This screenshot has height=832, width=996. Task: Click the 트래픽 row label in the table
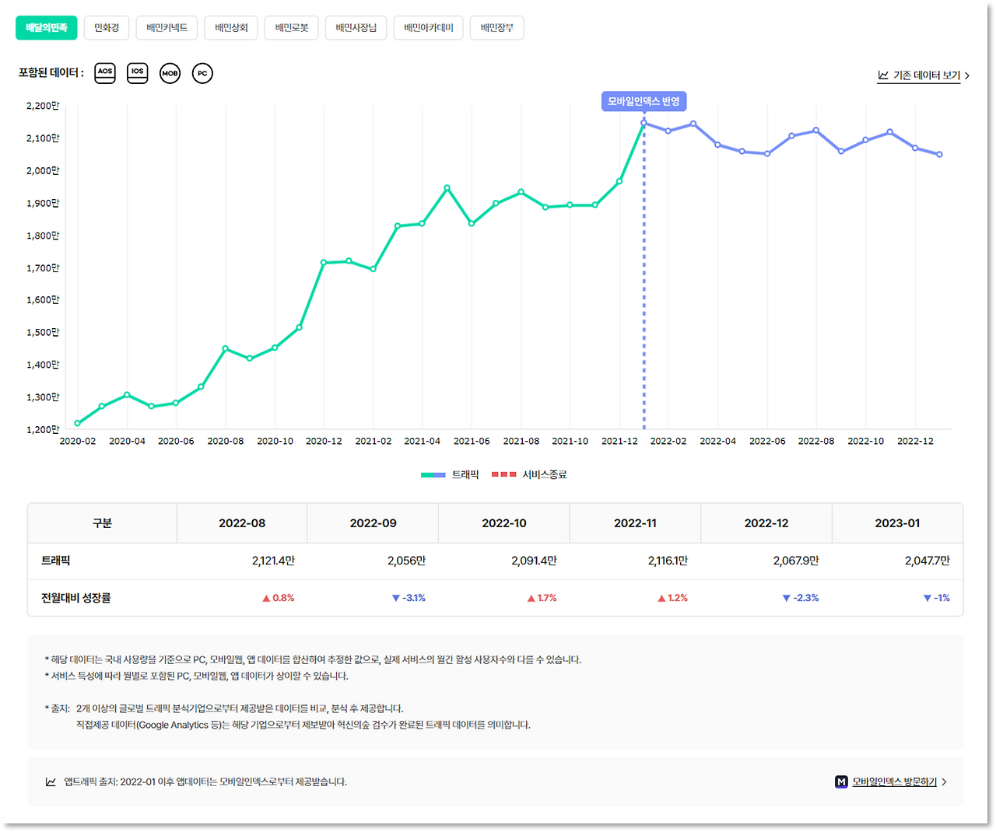point(56,561)
